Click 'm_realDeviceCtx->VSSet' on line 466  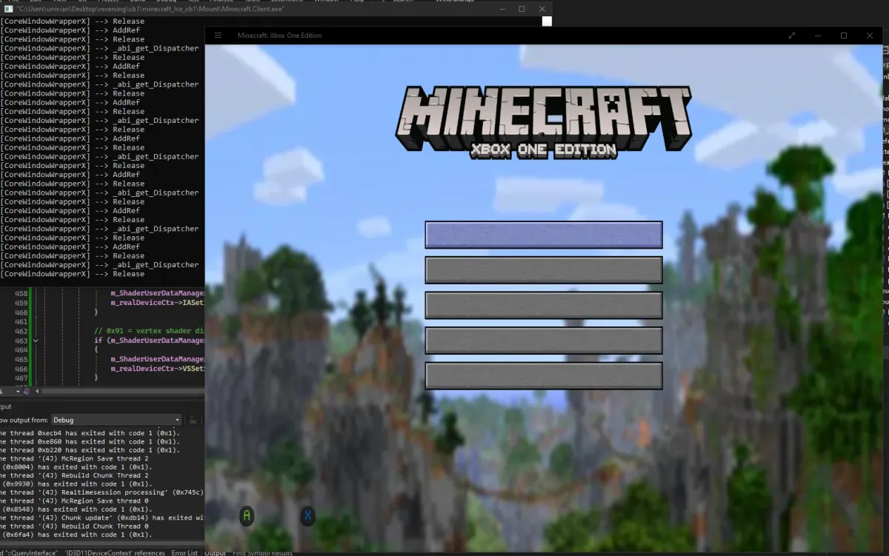157,368
